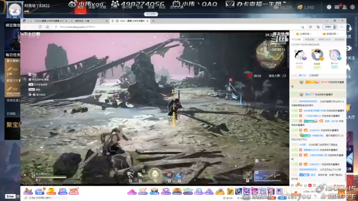This screenshot has height=201, width=358.
Task: Open the 主播投稿 link
Action: tap(304, 34)
